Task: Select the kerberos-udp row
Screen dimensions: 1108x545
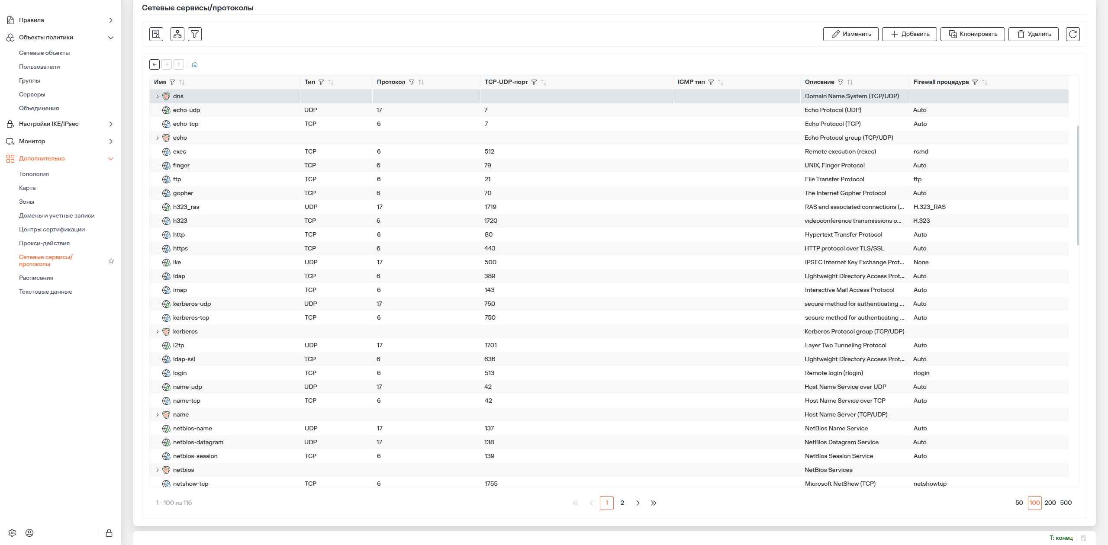Action: [x=609, y=304]
